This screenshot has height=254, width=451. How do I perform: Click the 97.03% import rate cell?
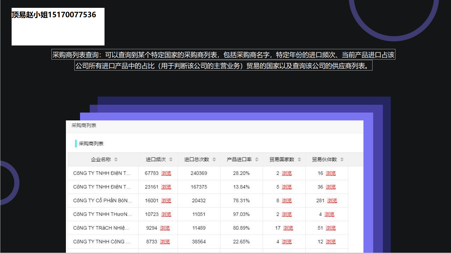241,214
